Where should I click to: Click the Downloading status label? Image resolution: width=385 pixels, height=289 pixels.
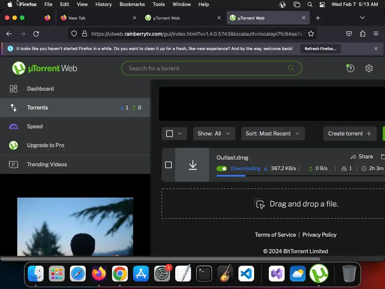pyautogui.click(x=245, y=168)
